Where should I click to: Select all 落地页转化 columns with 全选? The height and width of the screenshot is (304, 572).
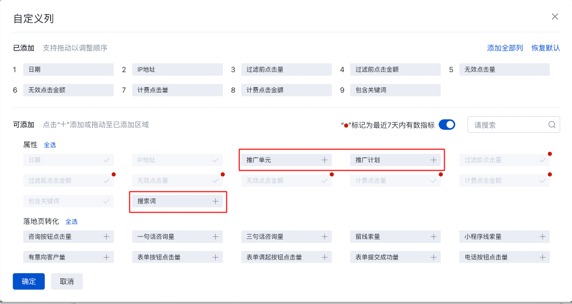pos(71,222)
